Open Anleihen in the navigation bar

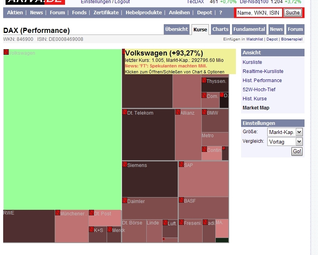coord(179,13)
